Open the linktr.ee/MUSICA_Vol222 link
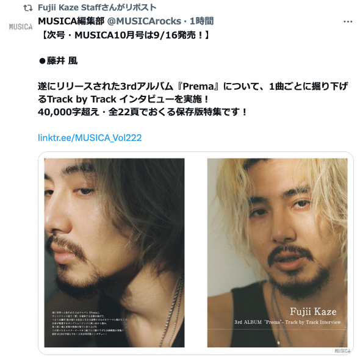The height and width of the screenshot is (360, 360). pyautogui.click(x=90, y=138)
